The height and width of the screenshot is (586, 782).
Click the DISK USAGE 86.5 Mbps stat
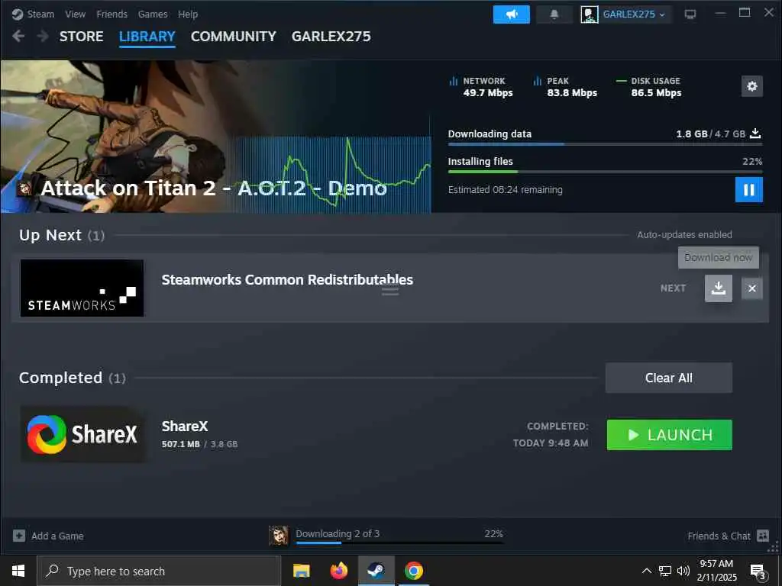pyautogui.click(x=649, y=87)
